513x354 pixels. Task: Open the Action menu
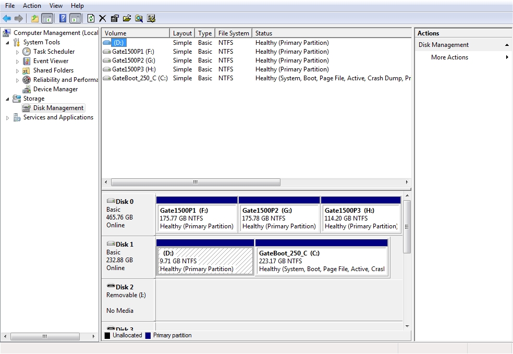[32, 6]
